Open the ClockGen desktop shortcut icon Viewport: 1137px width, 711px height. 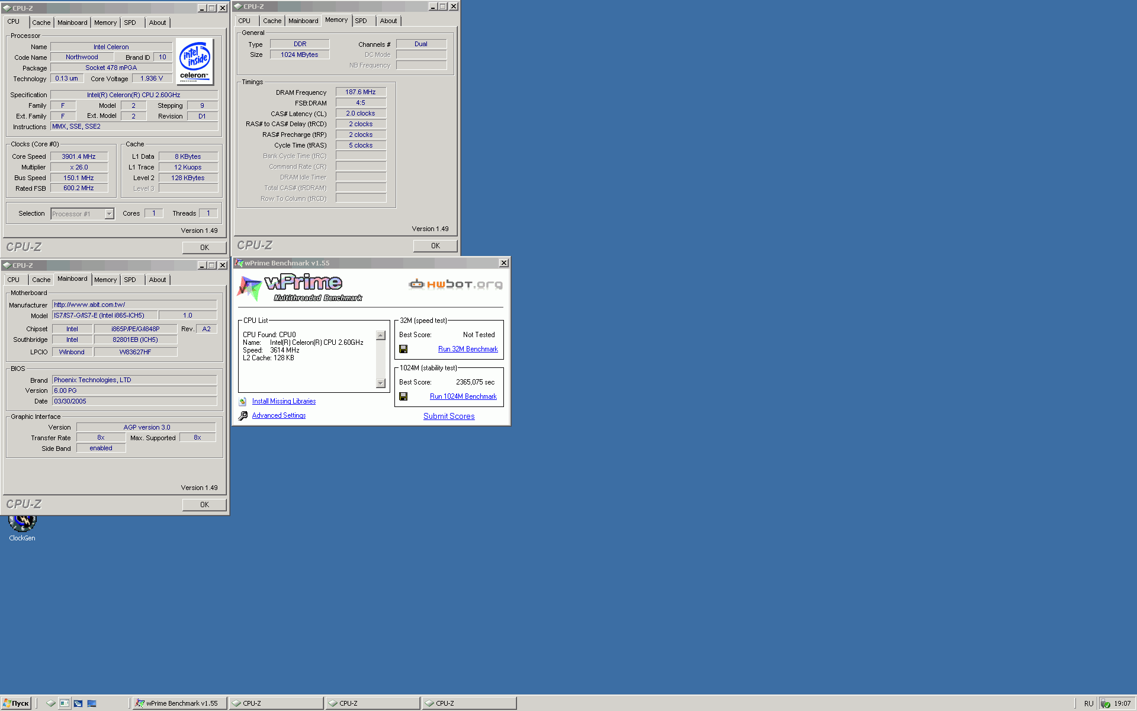(23, 524)
